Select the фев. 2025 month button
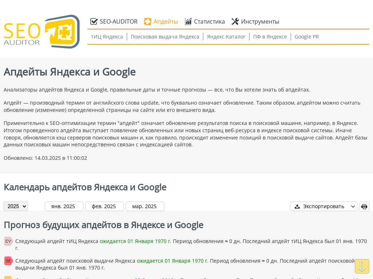 (105, 206)
